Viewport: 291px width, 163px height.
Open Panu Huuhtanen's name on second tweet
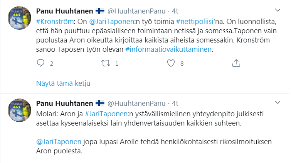(64, 104)
